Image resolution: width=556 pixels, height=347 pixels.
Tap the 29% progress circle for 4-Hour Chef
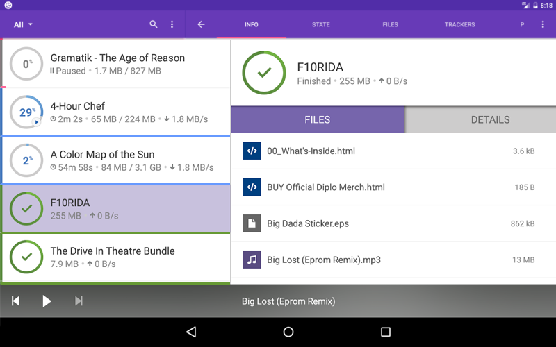[26, 112]
